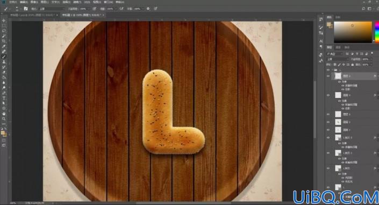The height and width of the screenshot is (205, 379).
Task: Select the Zoom tool
Action: click(4, 118)
